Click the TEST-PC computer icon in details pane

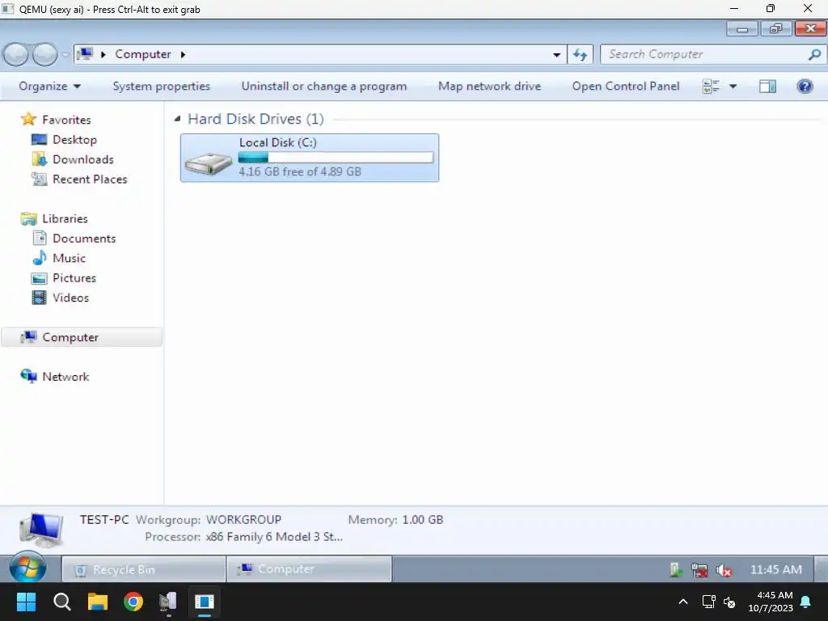(x=42, y=530)
